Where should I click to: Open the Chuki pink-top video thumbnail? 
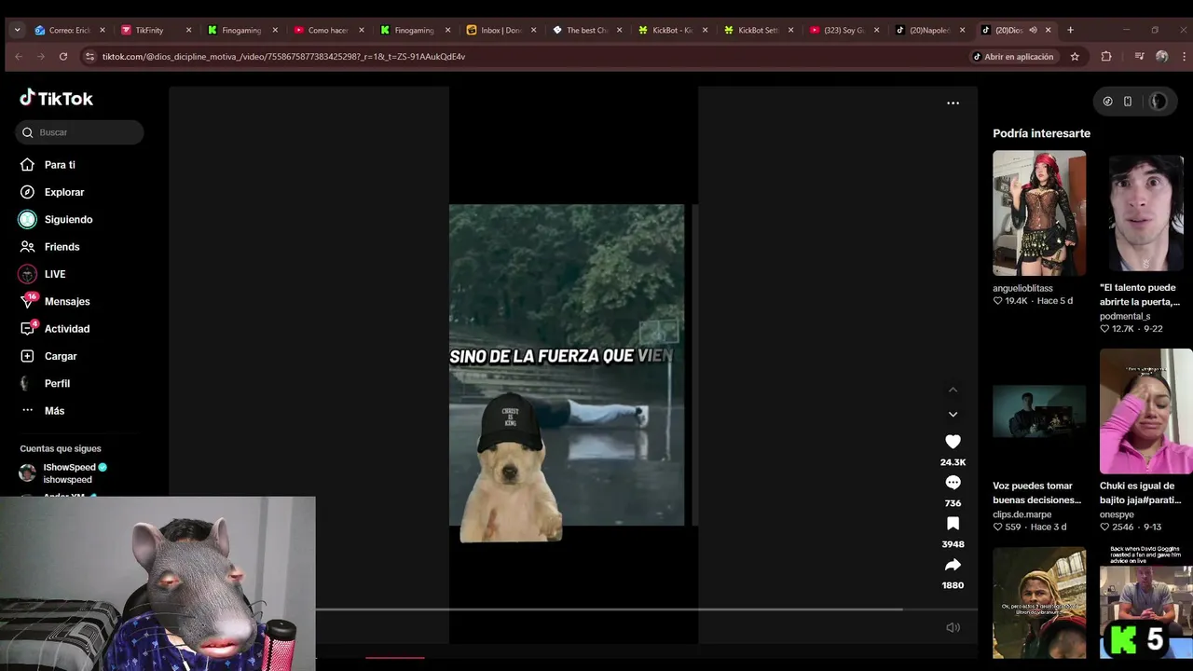coord(1146,411)
